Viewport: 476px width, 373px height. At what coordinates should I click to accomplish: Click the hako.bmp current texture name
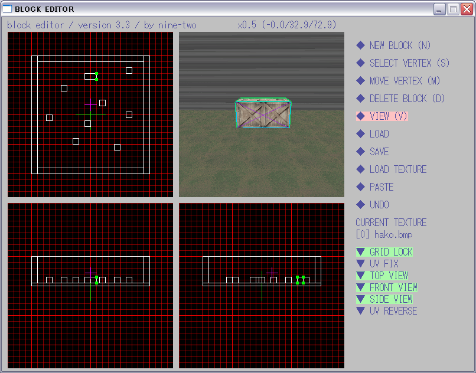[x=392, y=234]
